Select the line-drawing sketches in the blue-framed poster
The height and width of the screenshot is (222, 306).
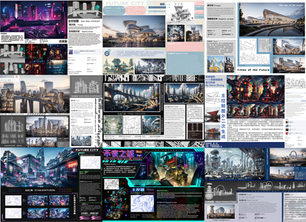(x=255, y=51)
